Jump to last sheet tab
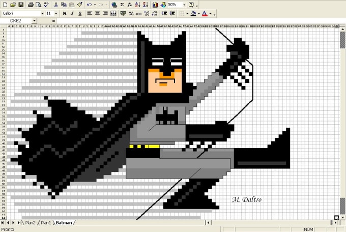This screenshot has width=346, height=232. click(x=19, y=222)
